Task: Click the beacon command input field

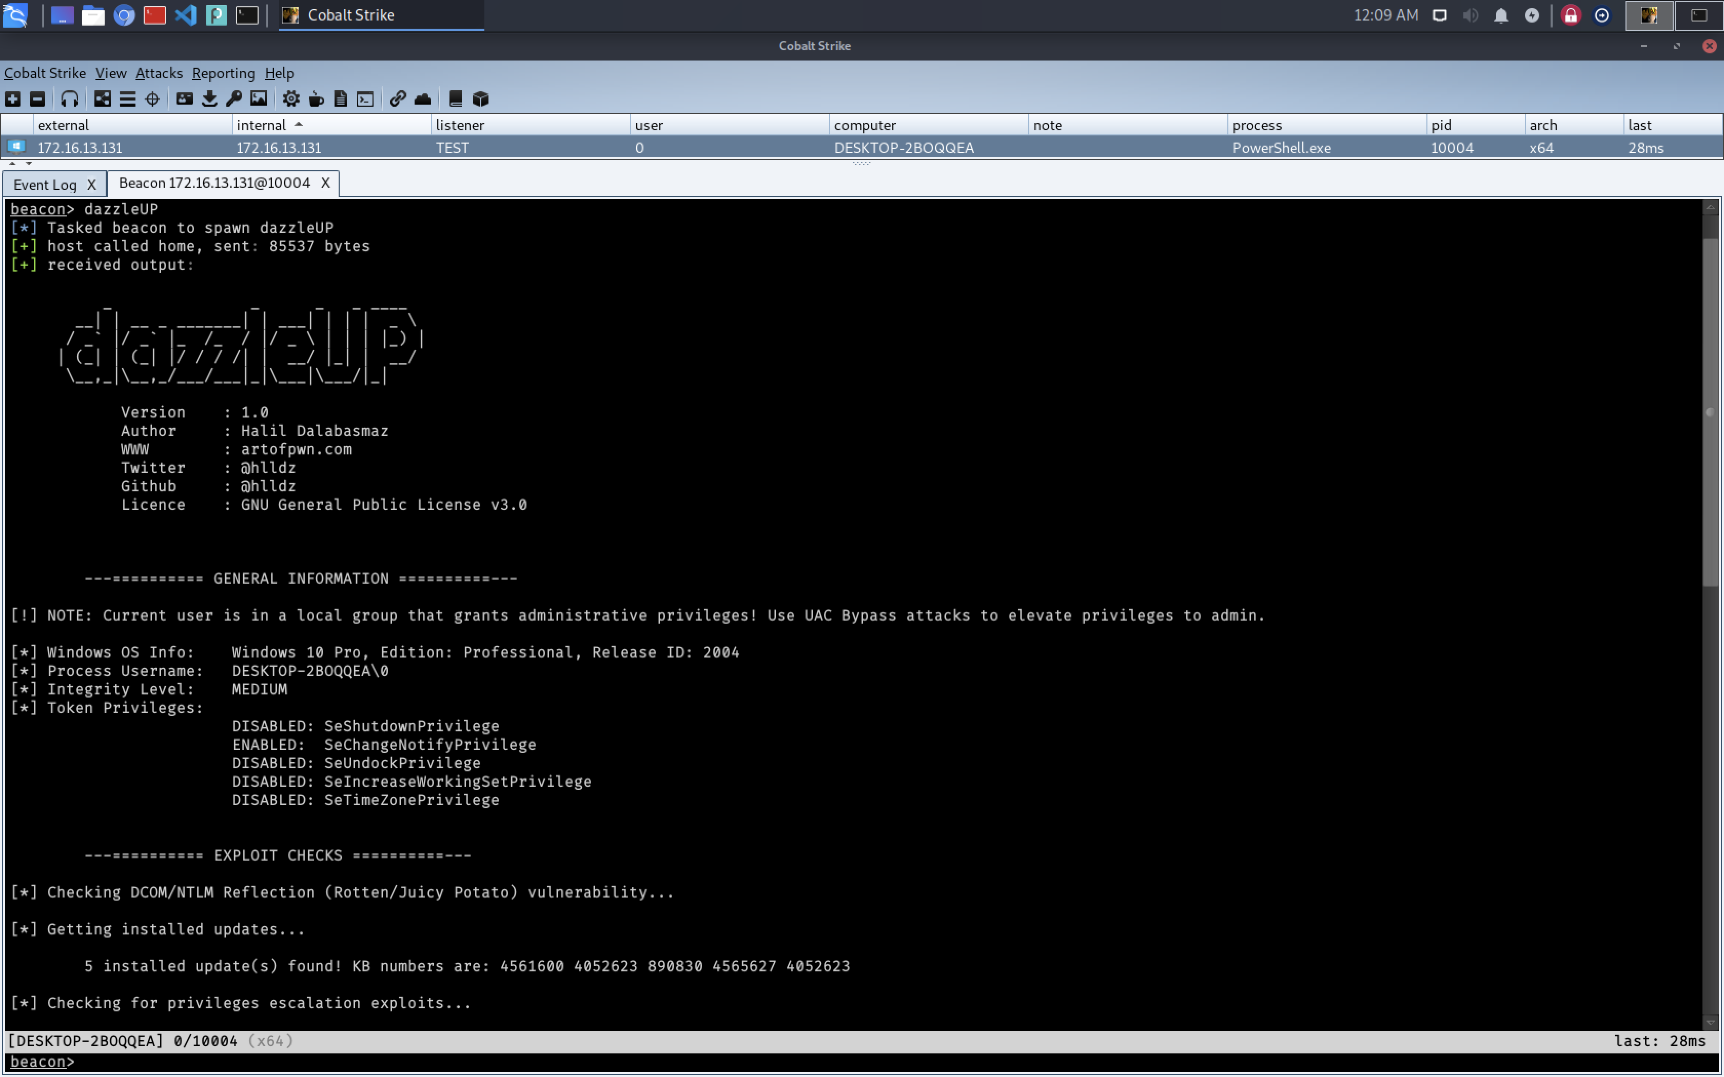Action: pos(855,1061)
